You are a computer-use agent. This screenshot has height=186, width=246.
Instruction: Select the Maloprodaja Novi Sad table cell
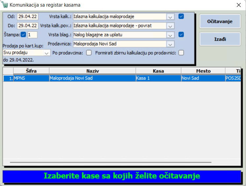coord(93,78)
